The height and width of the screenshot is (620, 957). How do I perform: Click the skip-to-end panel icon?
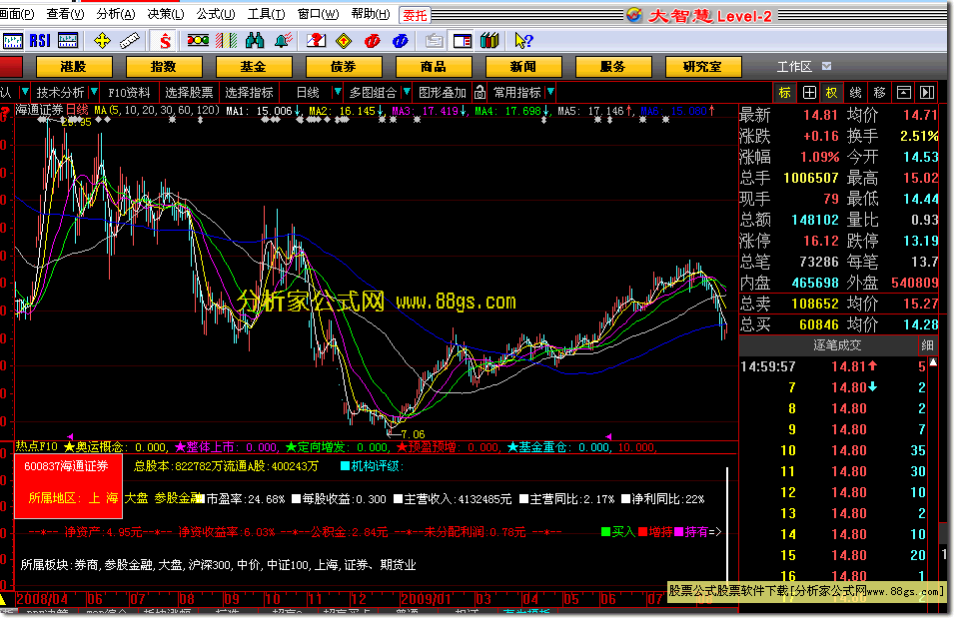pos(927,92)
